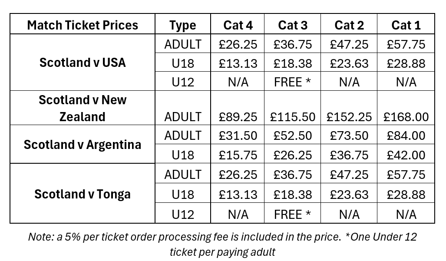
Task: Click the Scotland v USA row label
Action: click(x=83, y=62)
